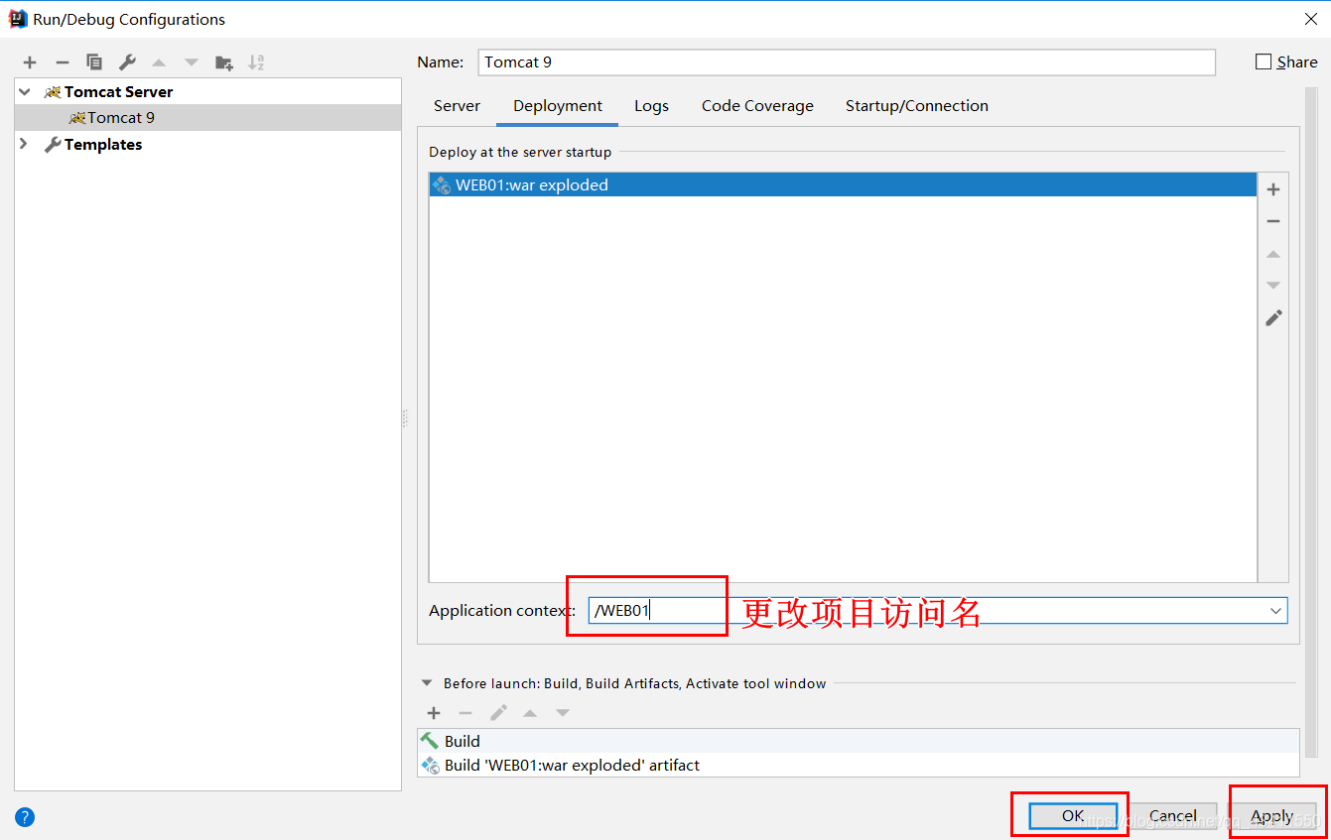Move configuration up in left toolbar
Viewport: 1331px width, 840px height.
(159, 62)
